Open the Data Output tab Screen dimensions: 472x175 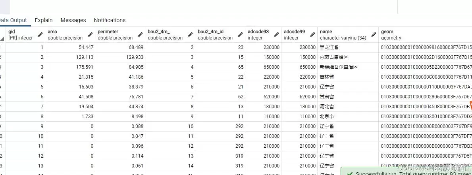pyautogui.click(x=13, y=20)
